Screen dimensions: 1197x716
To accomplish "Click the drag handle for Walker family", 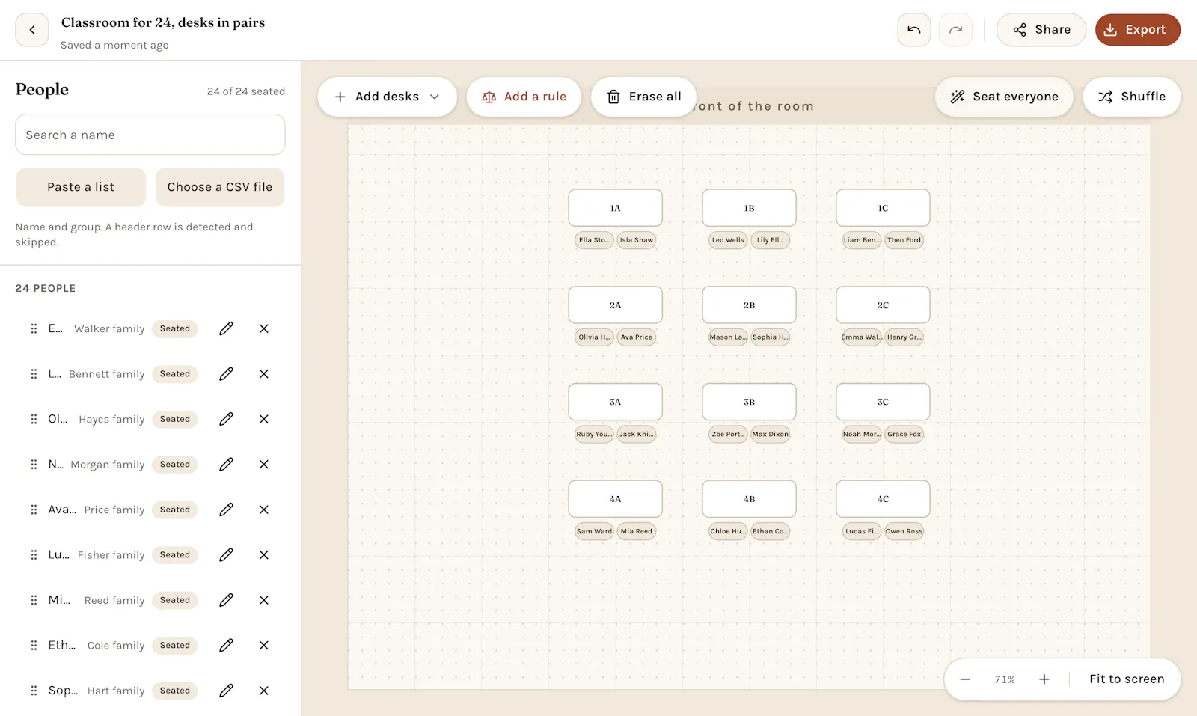I will (34, 328).
